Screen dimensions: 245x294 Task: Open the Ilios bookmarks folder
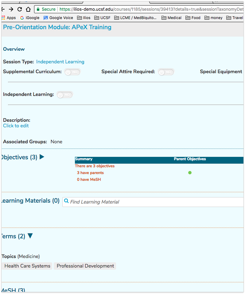[x=84, y=18]
